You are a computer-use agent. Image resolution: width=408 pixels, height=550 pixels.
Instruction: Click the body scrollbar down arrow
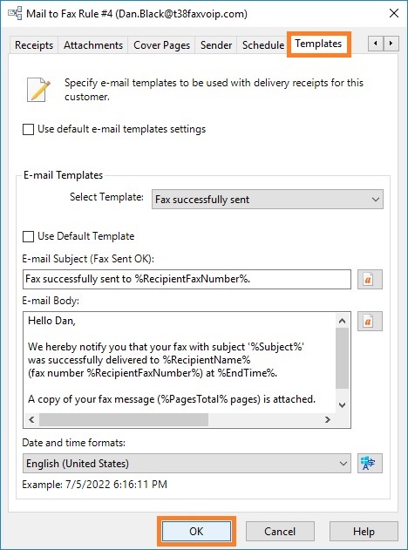coord(342,405)
